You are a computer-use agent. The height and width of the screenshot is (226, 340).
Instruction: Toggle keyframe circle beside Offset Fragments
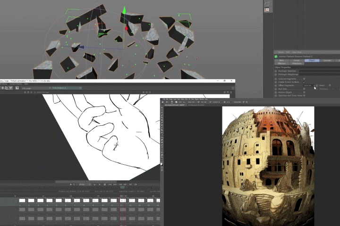point(276,85)
